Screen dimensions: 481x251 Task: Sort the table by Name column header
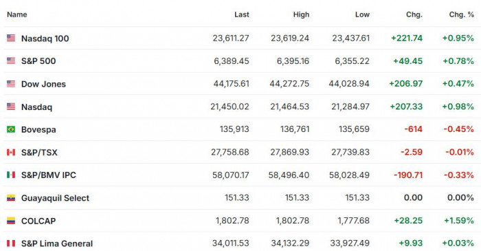[x=17, y=14]
